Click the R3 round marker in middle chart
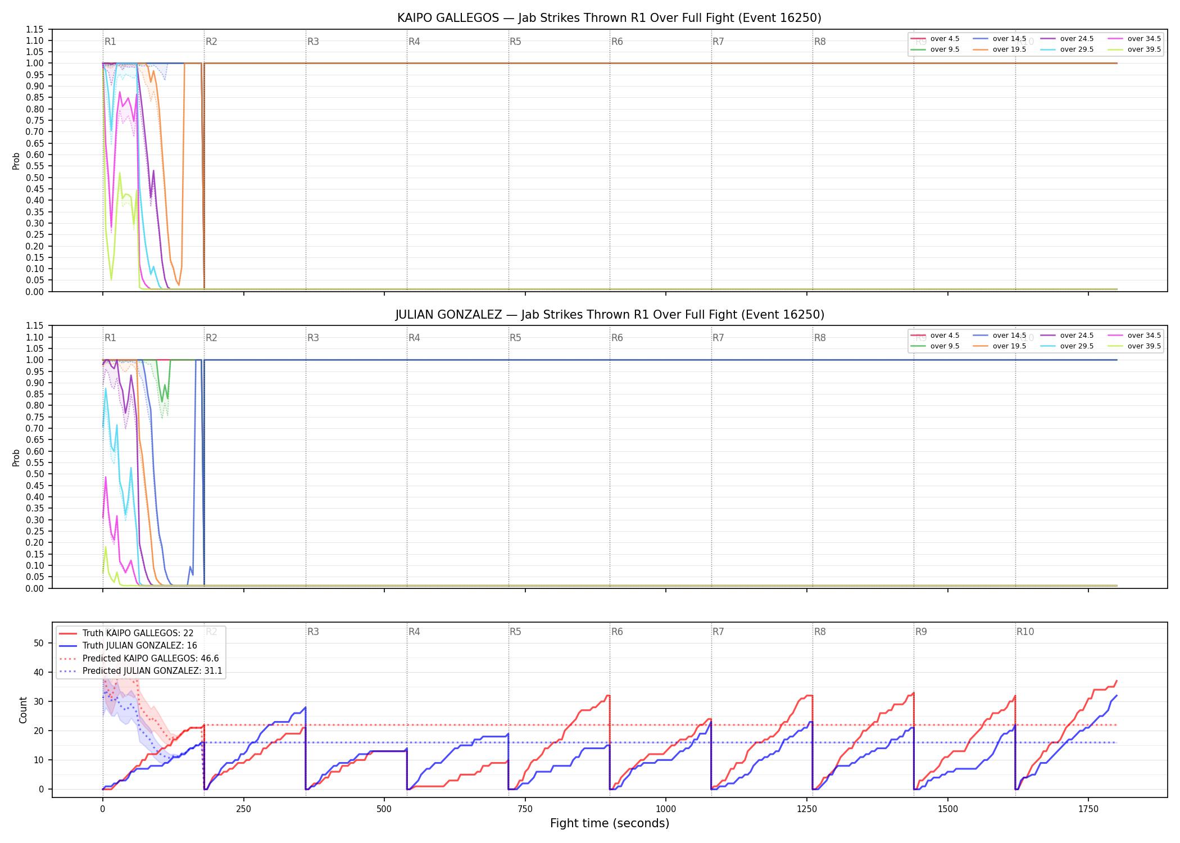This screenshot has width=1180, height=843. [313, 338]
